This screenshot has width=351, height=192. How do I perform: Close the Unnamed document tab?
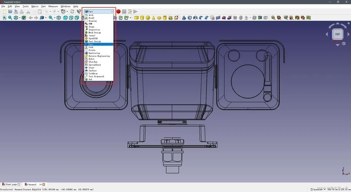tap(44, 184)
